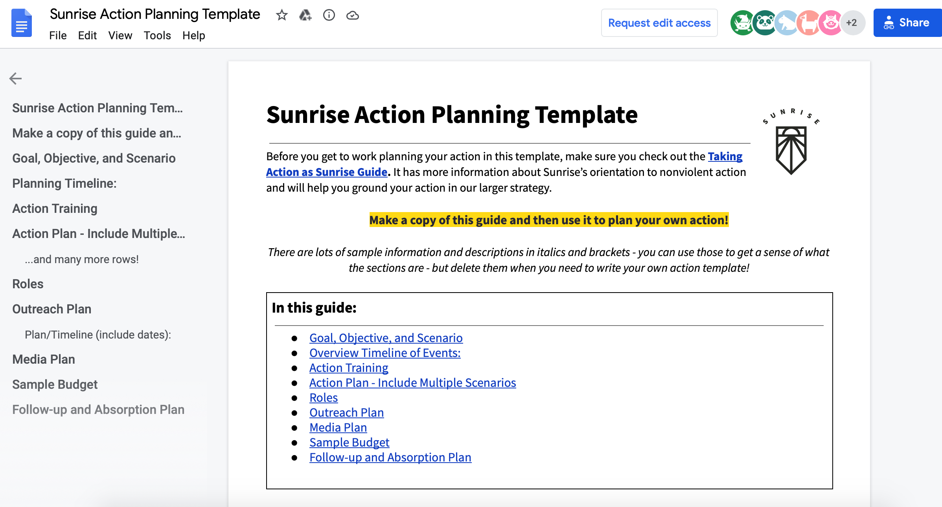Follow the Sample Budget link in guide list

point(349,442)
